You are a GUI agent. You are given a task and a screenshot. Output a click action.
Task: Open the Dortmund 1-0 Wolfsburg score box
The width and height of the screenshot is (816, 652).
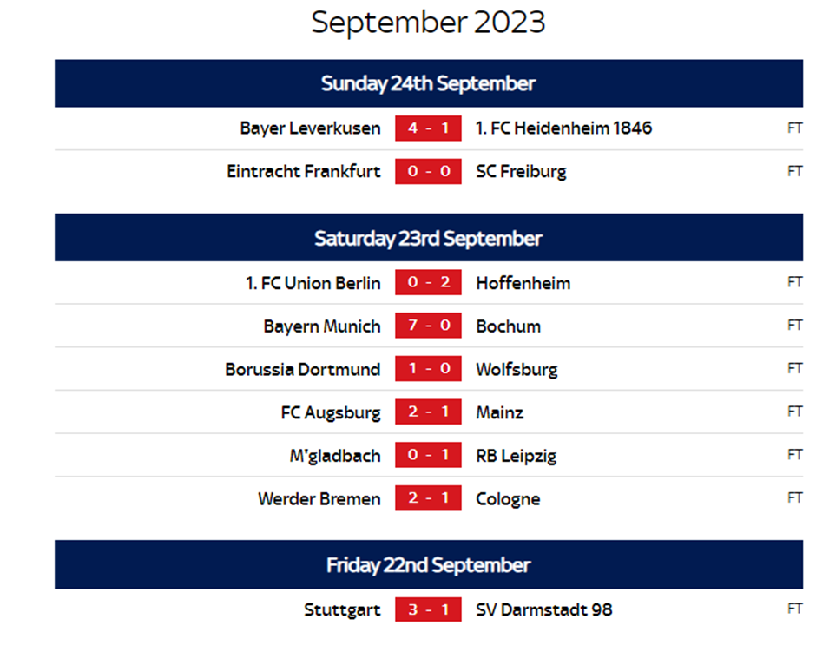click(428, 368)
